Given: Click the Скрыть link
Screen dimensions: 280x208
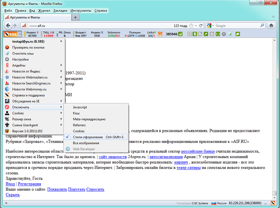Looking at the screenshot, I should point(12,195).
